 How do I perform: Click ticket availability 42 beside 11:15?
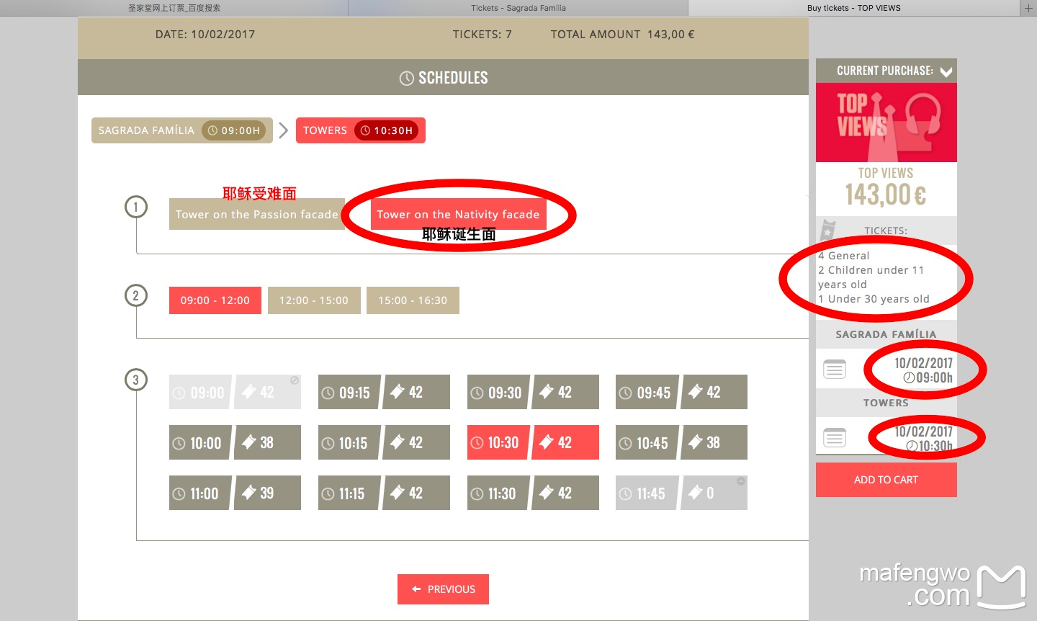click(416, 493)
